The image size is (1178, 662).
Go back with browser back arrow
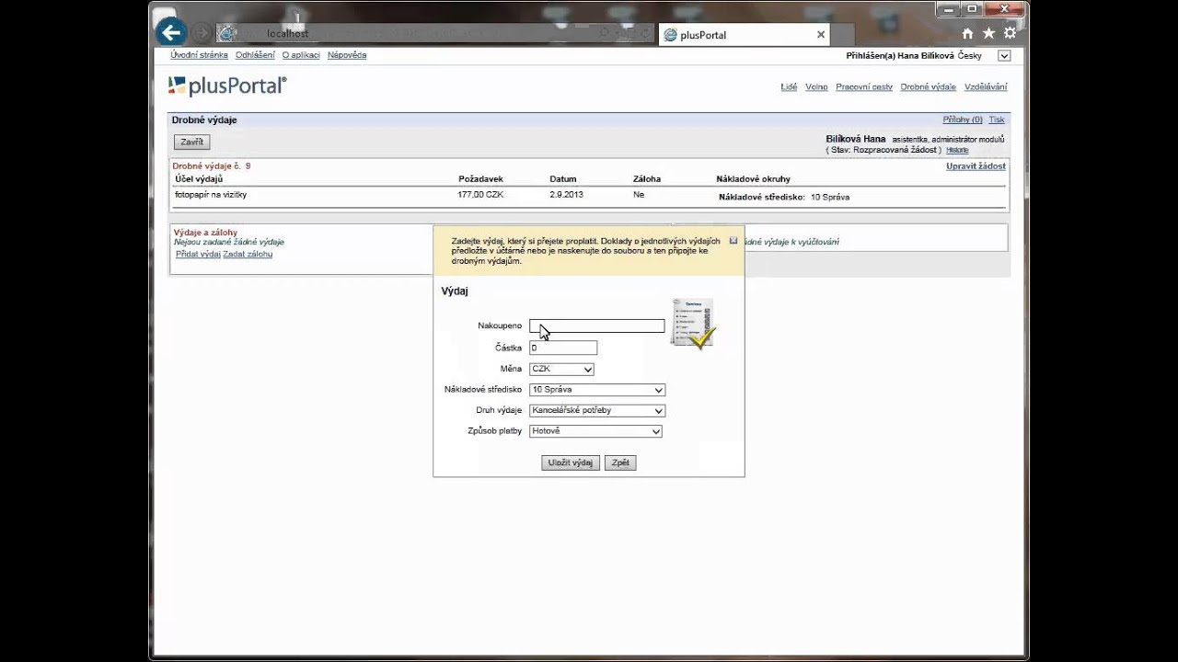[170, 33]
